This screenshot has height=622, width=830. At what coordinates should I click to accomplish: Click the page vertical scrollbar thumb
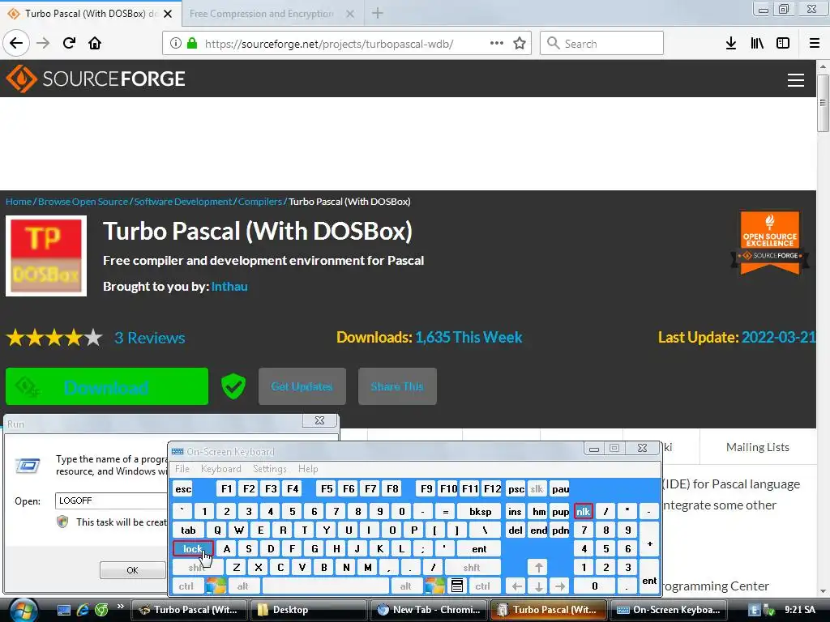pos(823,103)
